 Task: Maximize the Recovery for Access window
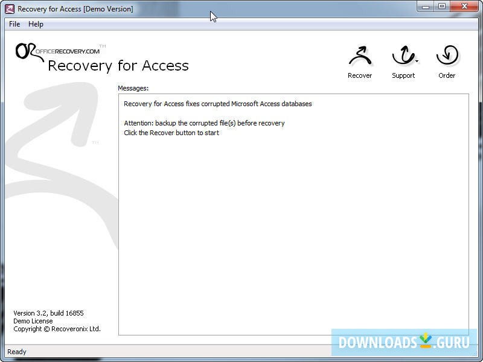coord(442,7)
